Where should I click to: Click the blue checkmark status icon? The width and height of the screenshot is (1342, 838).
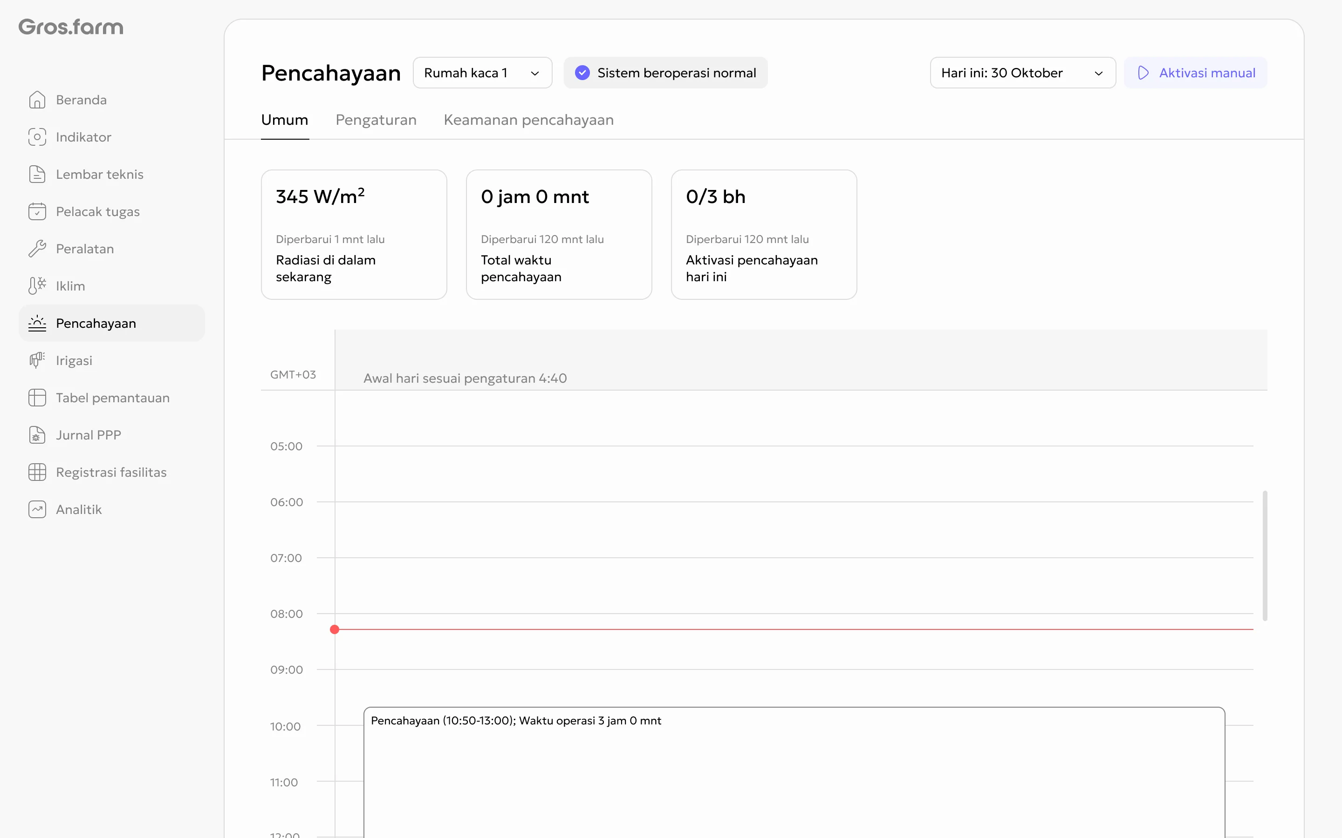pyautogui.click(x=582, y=73)
